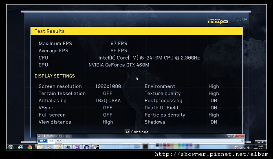Click the '16xQ CSAA' antialiasing value
Viewport: 273px width, 159px height.
[108, 100]
